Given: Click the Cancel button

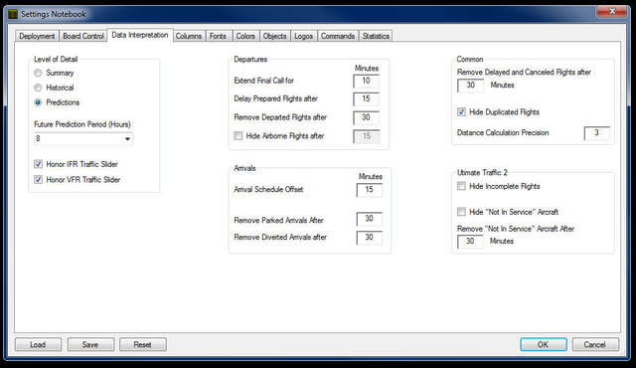Looking at the screenshot, I should pyautogui.click(x=595, y=344).
